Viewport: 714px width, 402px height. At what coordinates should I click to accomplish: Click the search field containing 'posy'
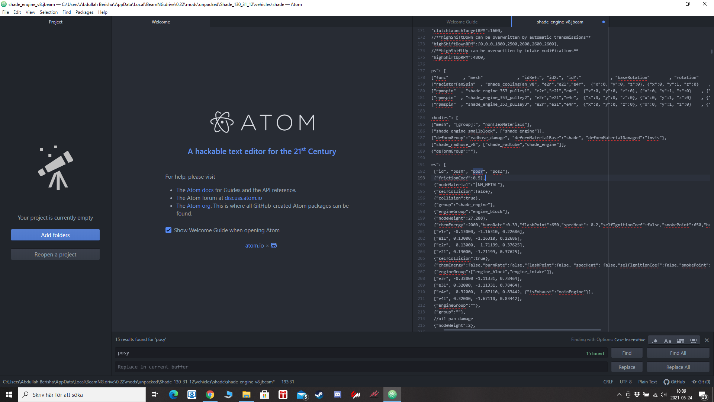tap(361, 353)
